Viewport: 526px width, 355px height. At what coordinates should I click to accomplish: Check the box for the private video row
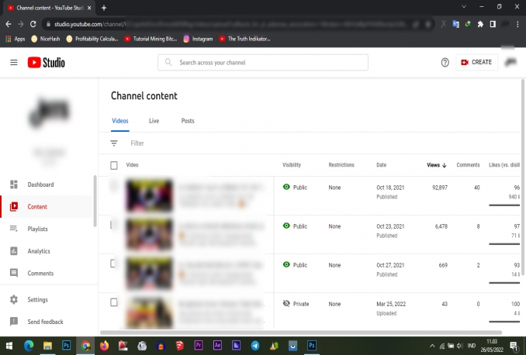[x=114, y=302]
